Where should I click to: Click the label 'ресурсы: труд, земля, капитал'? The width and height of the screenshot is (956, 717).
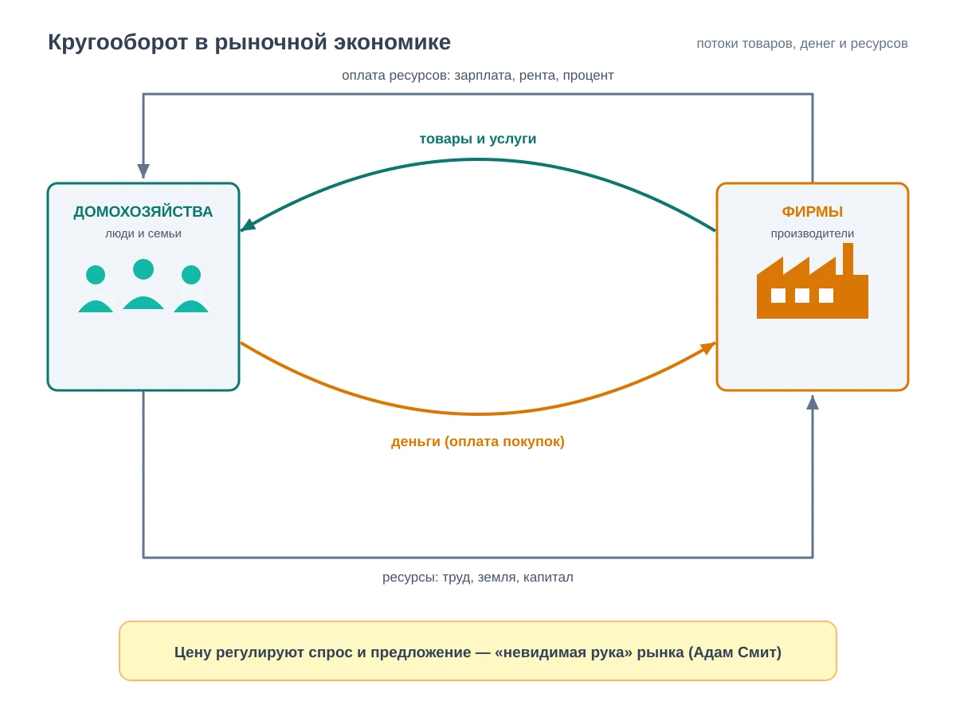pyautogui.click(x=478, y=578)
